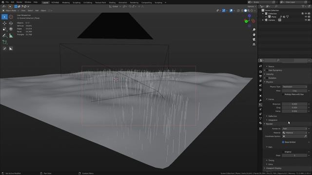The image size is (312, 175).
Task: Toggle the Hair Dynamics checkbox
Action: pyautogui.click(x=267, y=70)
